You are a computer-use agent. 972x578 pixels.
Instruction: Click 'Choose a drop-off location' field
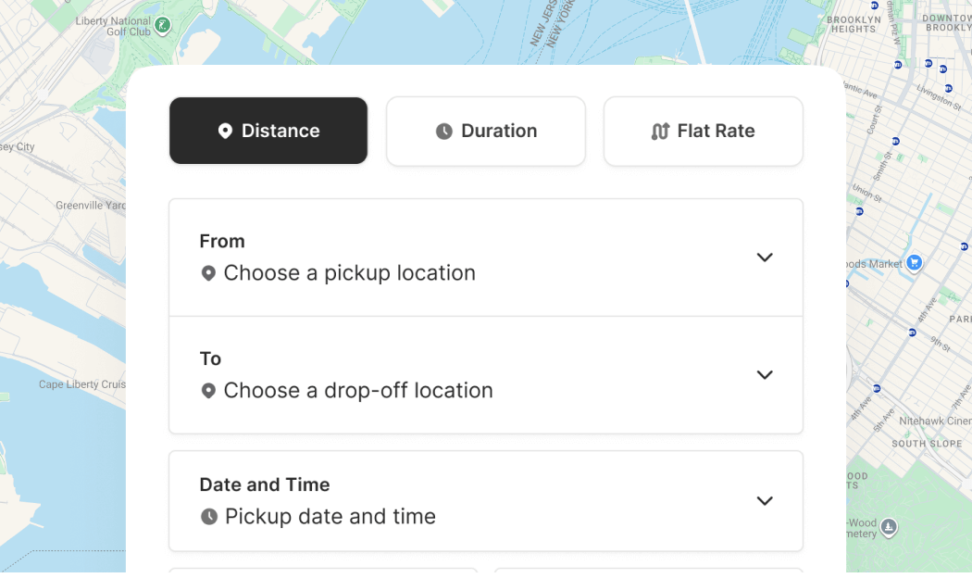coord(358,391)
